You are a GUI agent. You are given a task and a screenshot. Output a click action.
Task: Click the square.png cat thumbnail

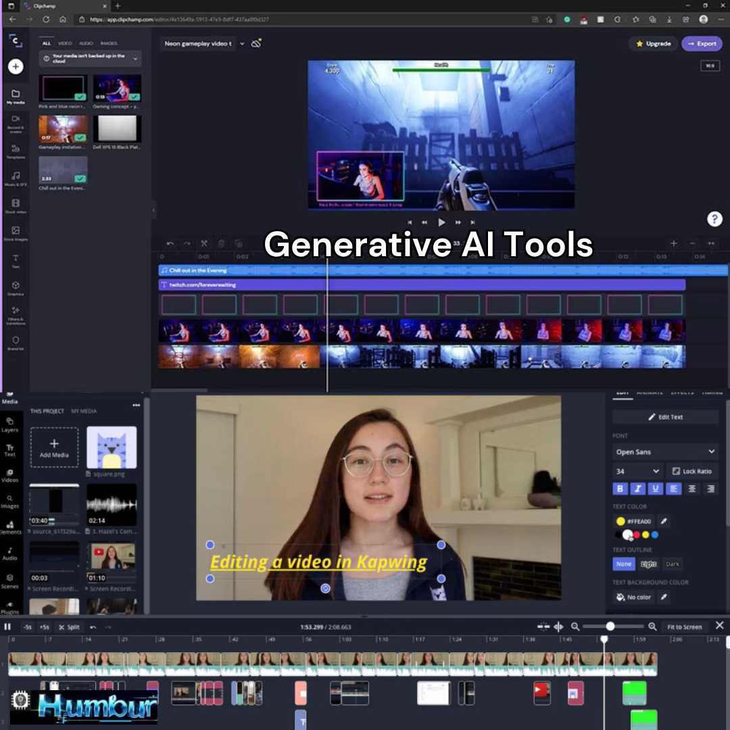coord(112,447)
